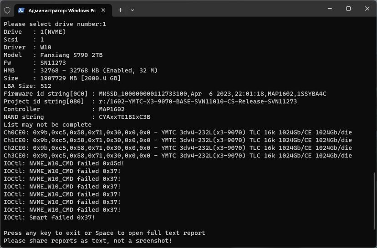
Task: Click the "Please select drive number:1" line
Action: coord(55,24)
